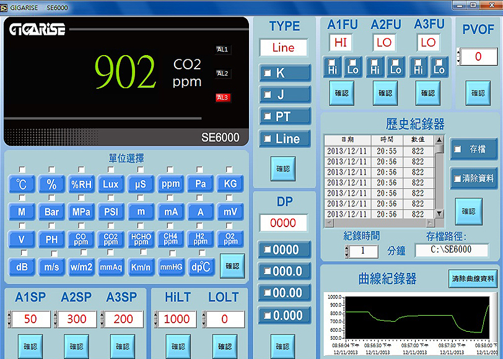Click the first history row value 822
Viewport: 503px width, 359px height.
(418, 151)
